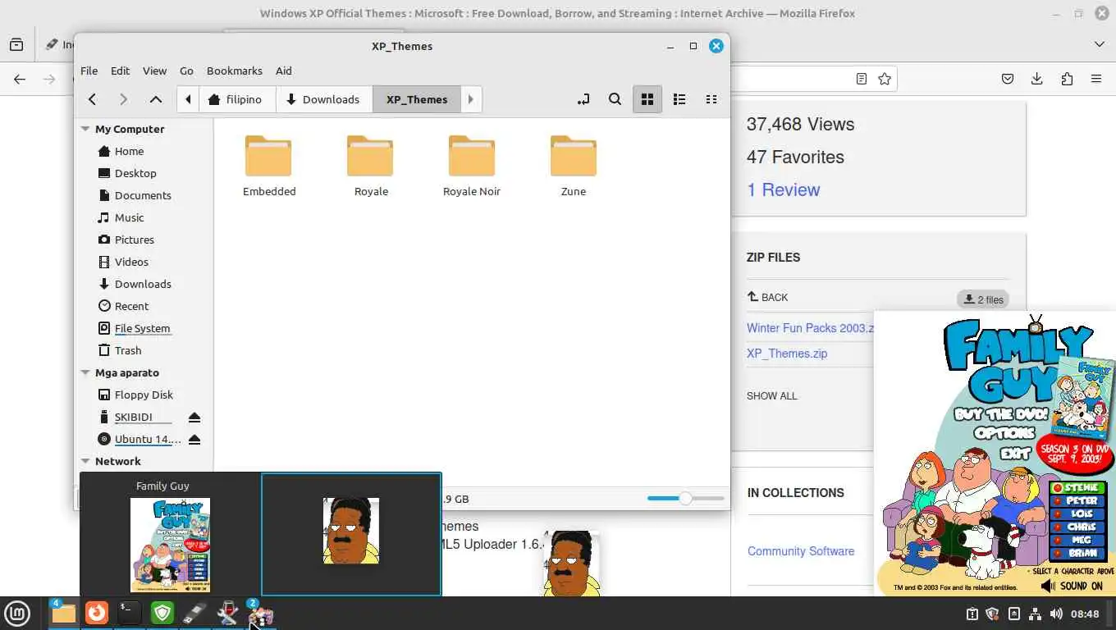1116x630 pixels.
Task: Open network icon in system tray
Action: [x=1035, y=614]
